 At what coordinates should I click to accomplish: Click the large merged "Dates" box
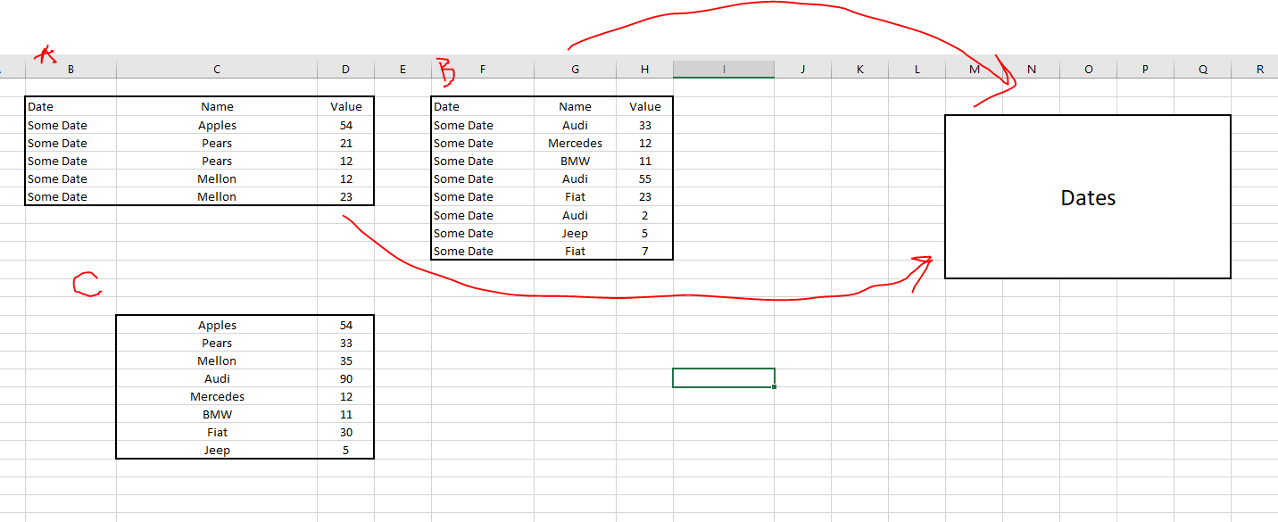tap(1088, 197)
